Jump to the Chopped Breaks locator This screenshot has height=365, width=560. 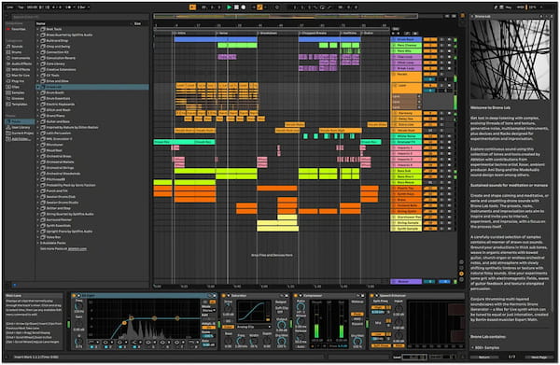point(314,34)
